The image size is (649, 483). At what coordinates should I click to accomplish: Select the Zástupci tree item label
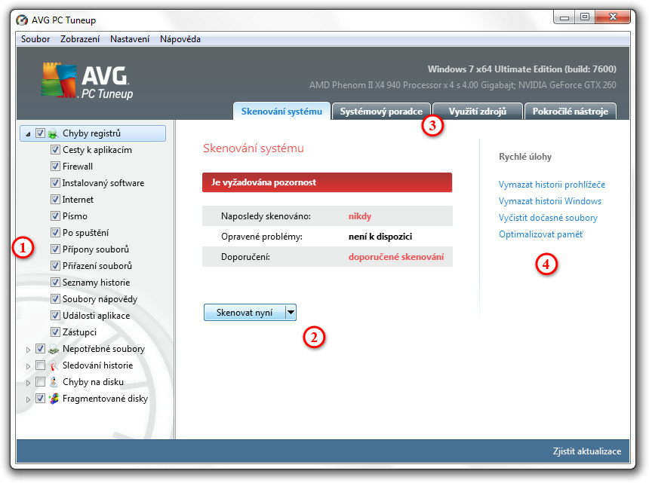coord(79,332)
